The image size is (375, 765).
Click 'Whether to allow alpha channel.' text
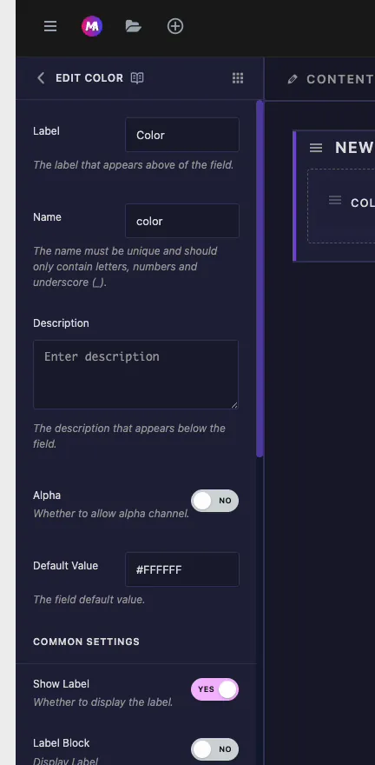point(111,514)
